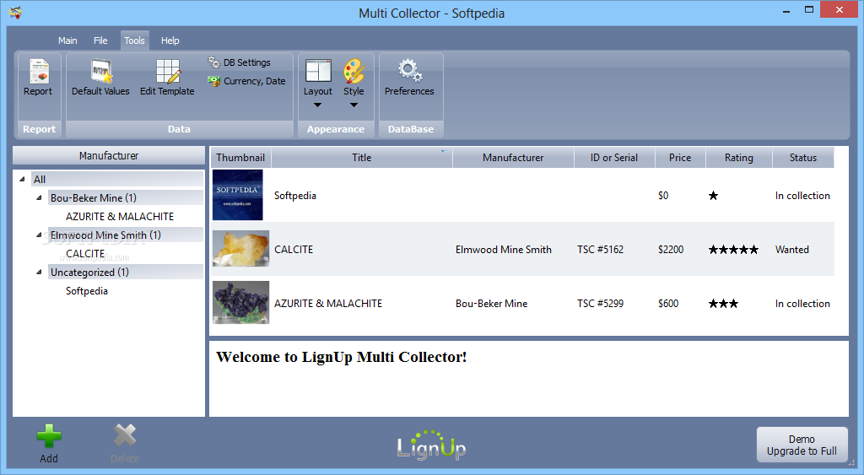This screenshot has width=864, height=475.
Task: Open the Main menu tab
Action: coord(67,40)
